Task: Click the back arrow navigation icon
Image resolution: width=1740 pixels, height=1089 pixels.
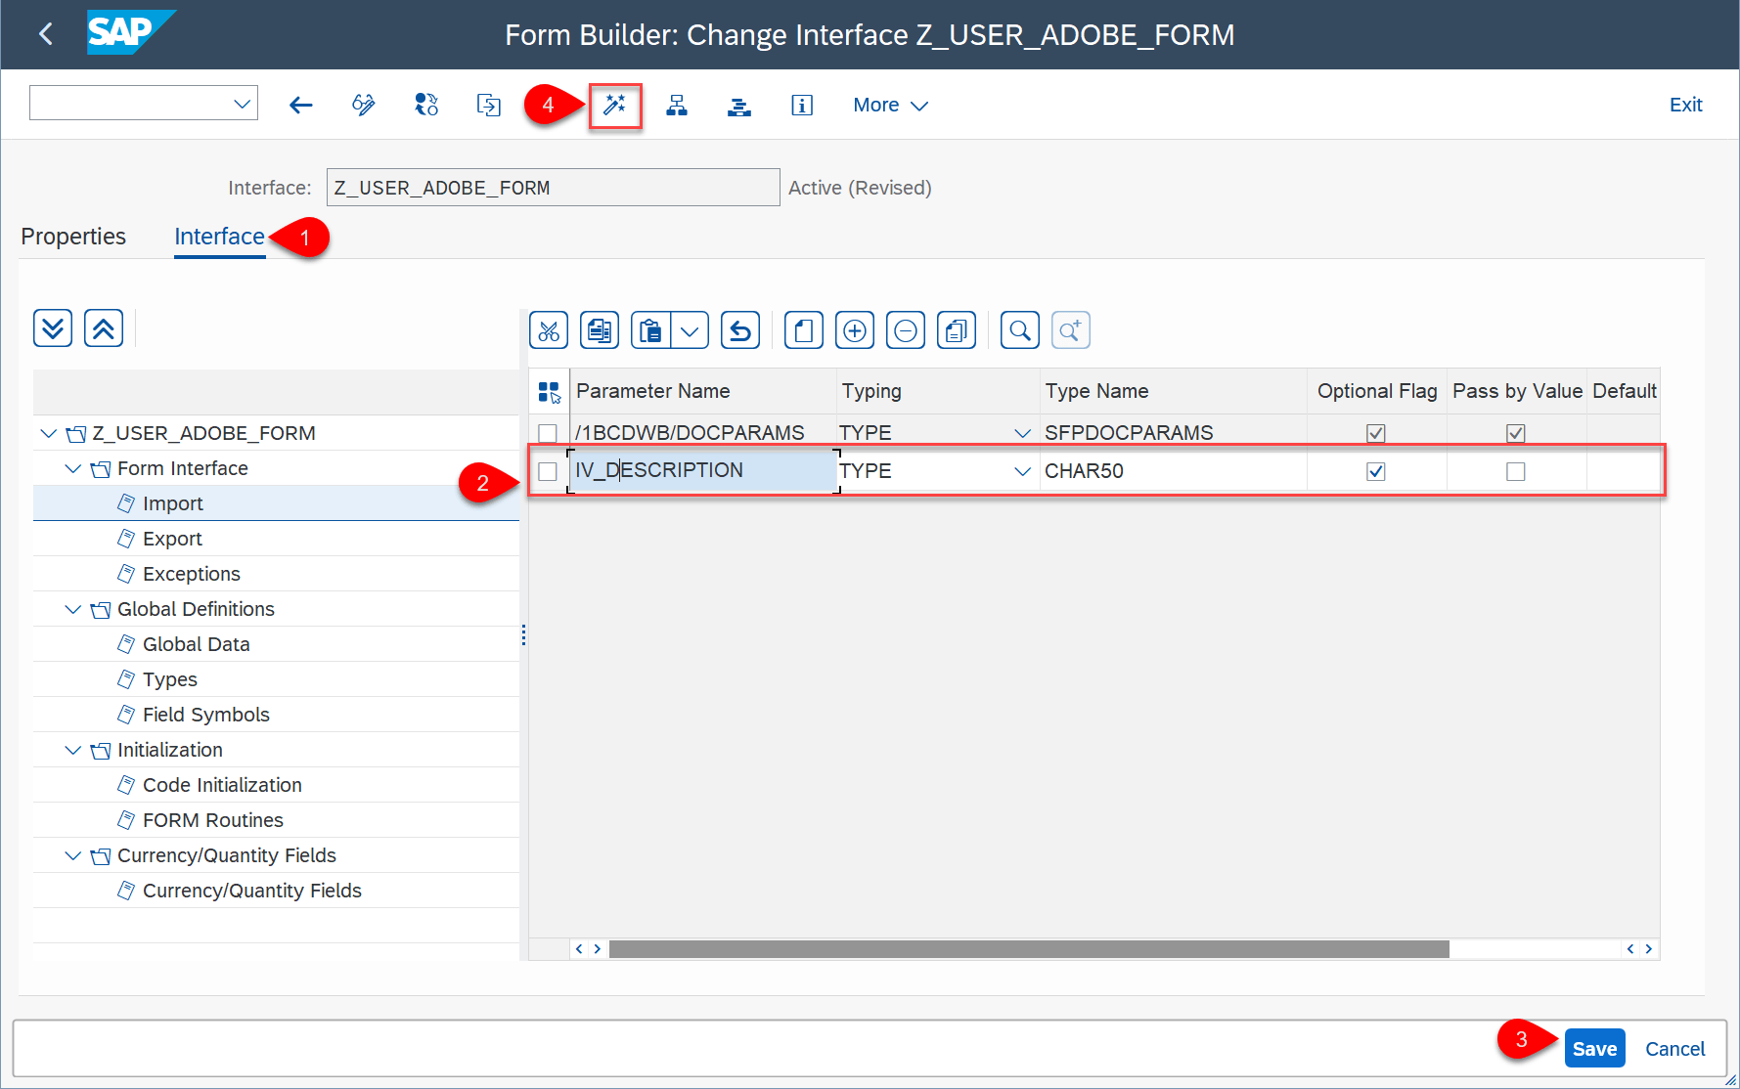Action: (300, 105)
